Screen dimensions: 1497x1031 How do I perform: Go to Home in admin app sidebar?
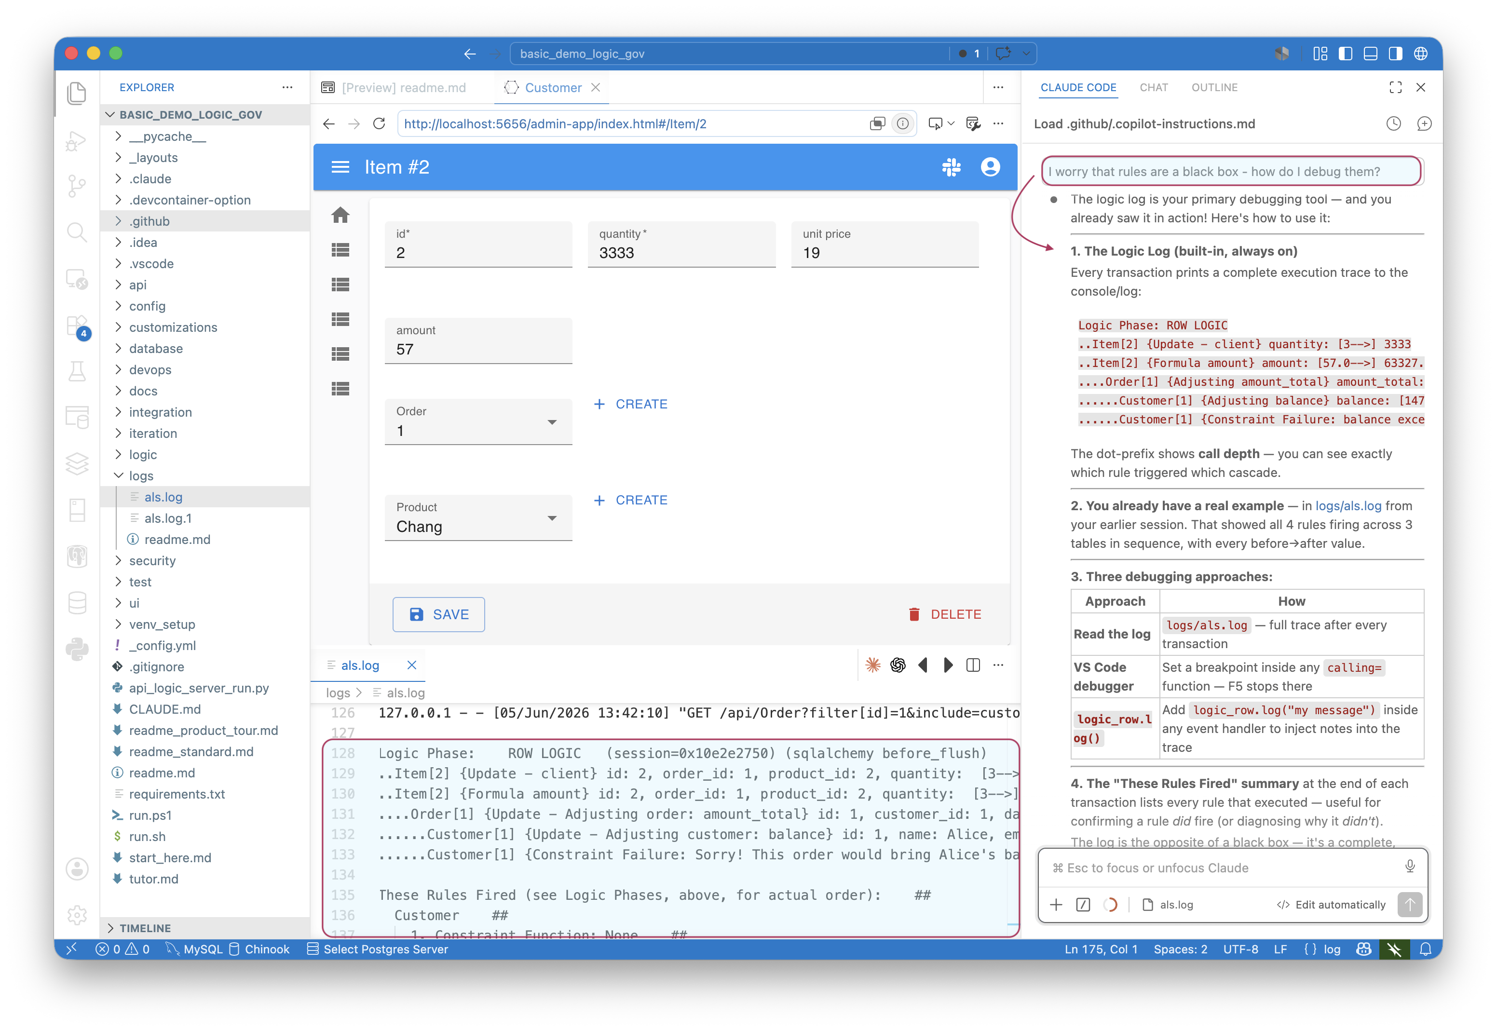(340, 215)
